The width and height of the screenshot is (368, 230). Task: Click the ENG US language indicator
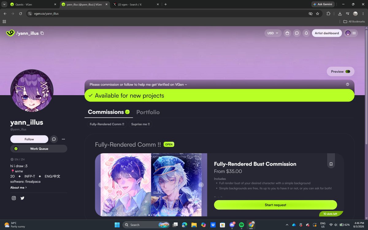point(323,225)
